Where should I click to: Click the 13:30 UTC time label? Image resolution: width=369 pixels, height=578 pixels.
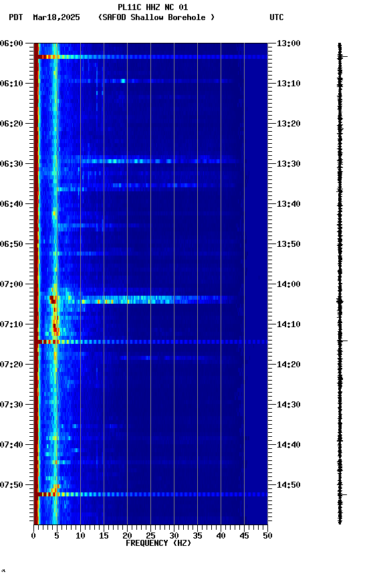pyautogui.click(x=289, y=164)
